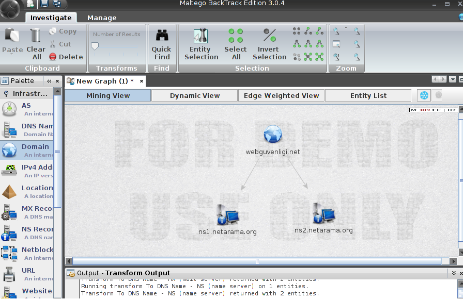Select the DNS Name entity in the palette
This screenshot has height=300, width=464.
click(x=27, y=129)
